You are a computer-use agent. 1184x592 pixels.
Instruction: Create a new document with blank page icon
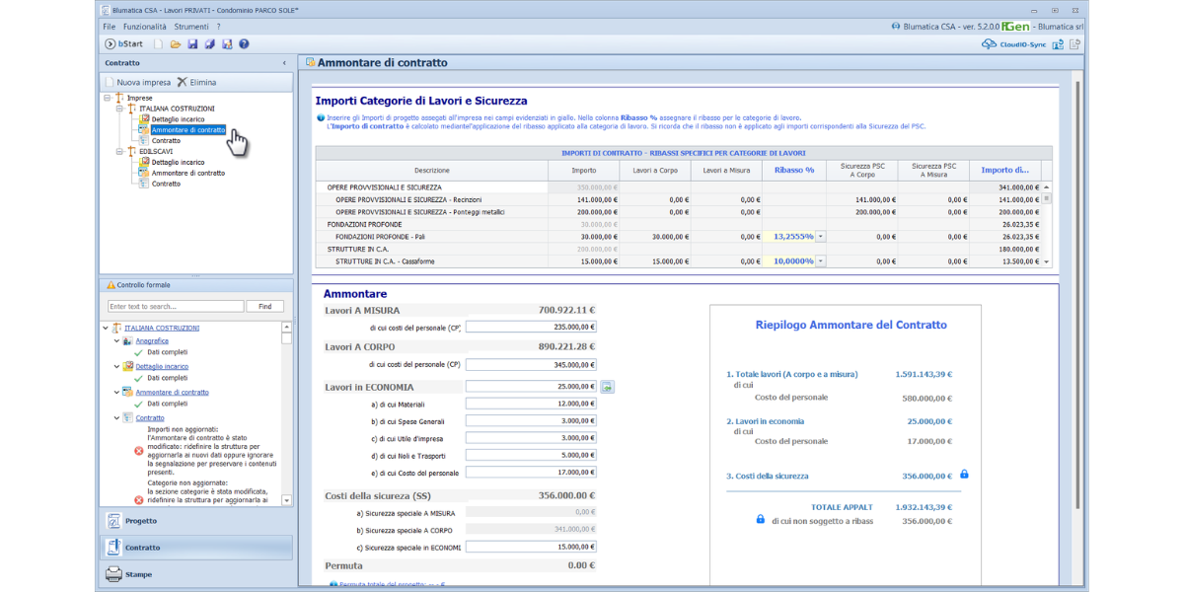[158, 44]
